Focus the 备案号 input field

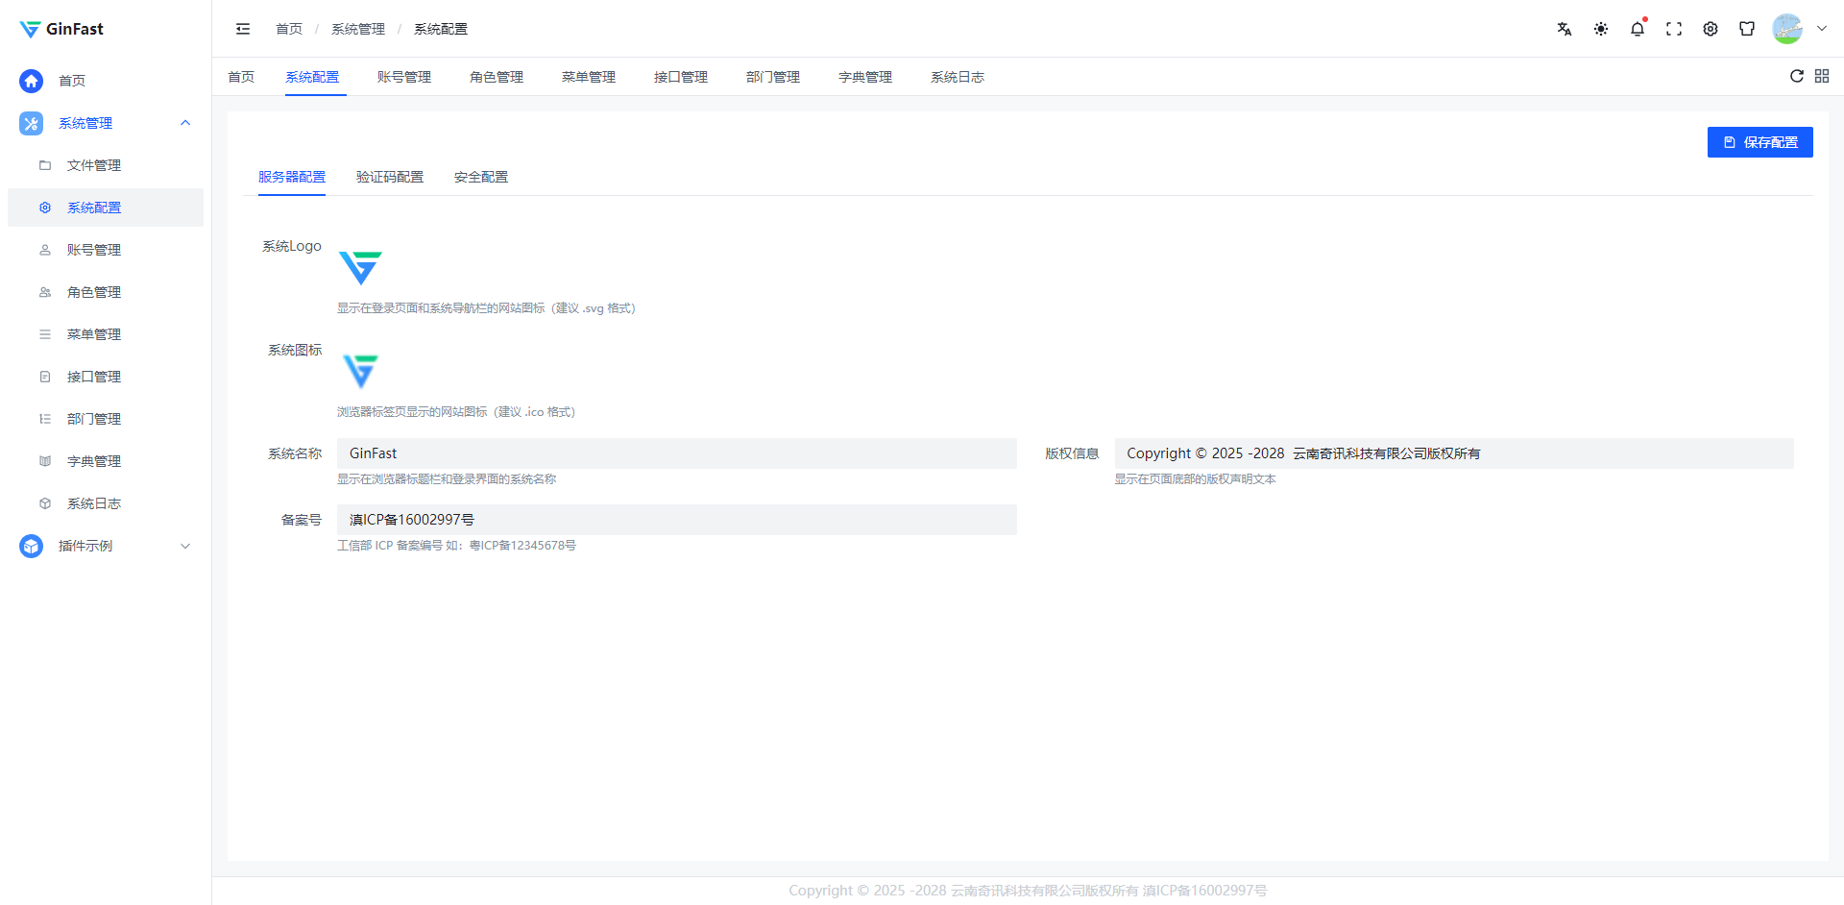pos(677,520)
